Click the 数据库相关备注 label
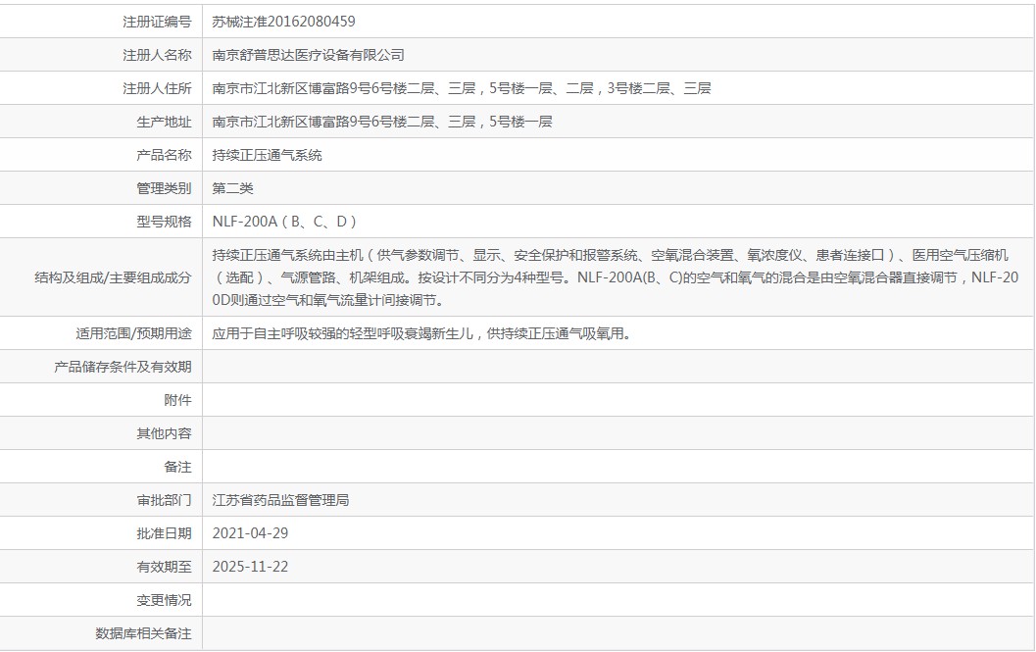Screen dimensions: 1036x652 [x=143, y=633]
